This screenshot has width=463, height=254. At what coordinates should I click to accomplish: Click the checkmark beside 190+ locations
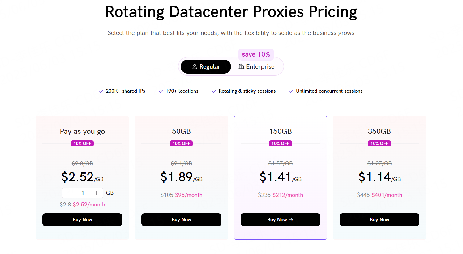point(161,91)
